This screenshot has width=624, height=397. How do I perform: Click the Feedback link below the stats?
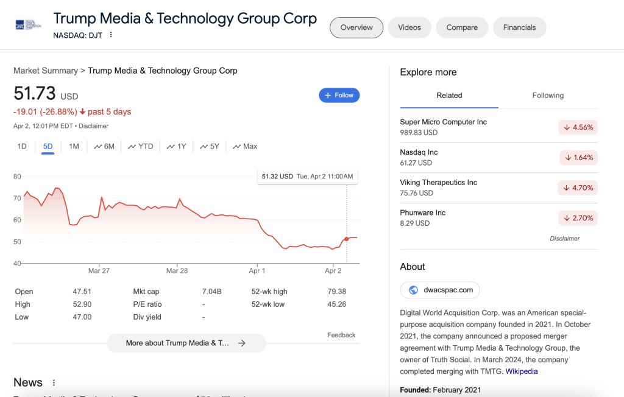341,336
